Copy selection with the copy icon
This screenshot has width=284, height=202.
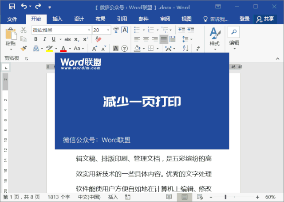(x=24, y=39)
